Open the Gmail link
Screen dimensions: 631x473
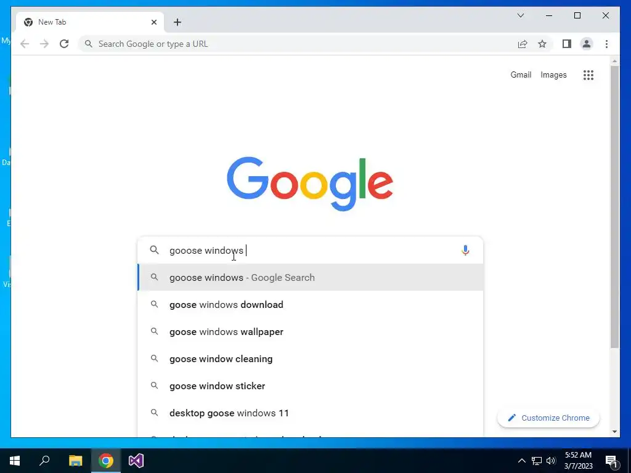tap(521, 75)
